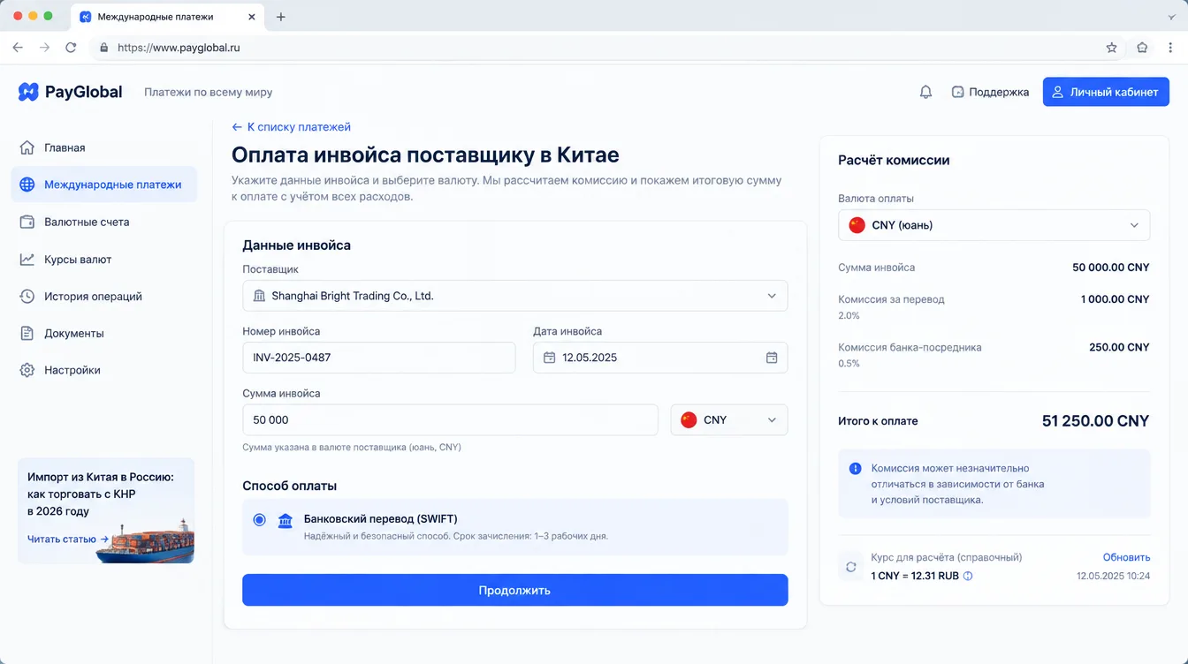
Task: Reload the page
Action: [x=71, y=48]
